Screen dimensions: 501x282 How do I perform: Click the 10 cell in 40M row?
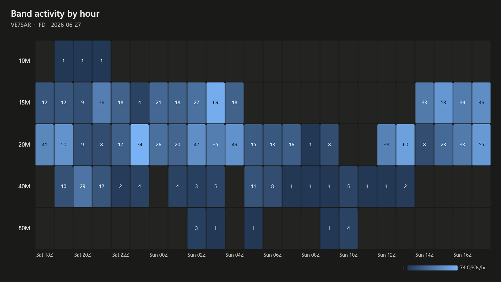pos(63,186)
